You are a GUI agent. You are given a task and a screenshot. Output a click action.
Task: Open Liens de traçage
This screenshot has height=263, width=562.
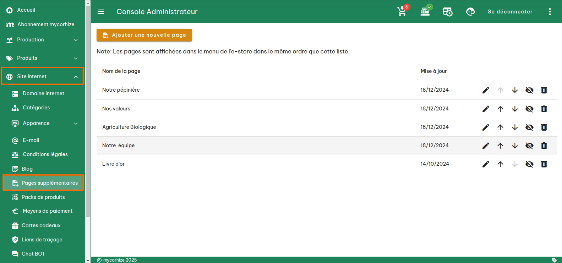[43, 240]
